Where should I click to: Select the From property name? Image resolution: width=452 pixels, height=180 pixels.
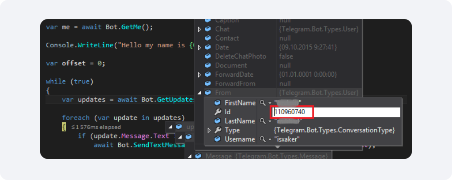(x=223, y=93)
